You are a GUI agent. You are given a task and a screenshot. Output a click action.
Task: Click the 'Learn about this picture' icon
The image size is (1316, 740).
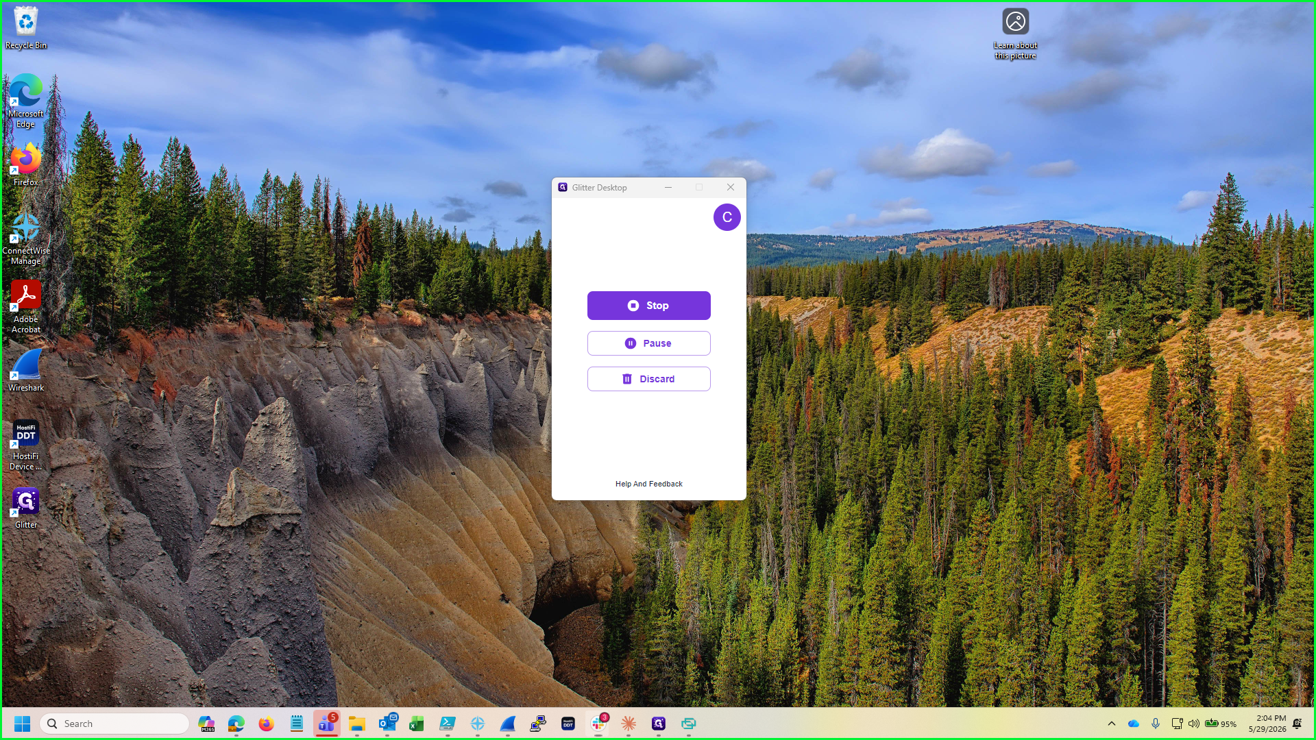(x=1016, y=34)
